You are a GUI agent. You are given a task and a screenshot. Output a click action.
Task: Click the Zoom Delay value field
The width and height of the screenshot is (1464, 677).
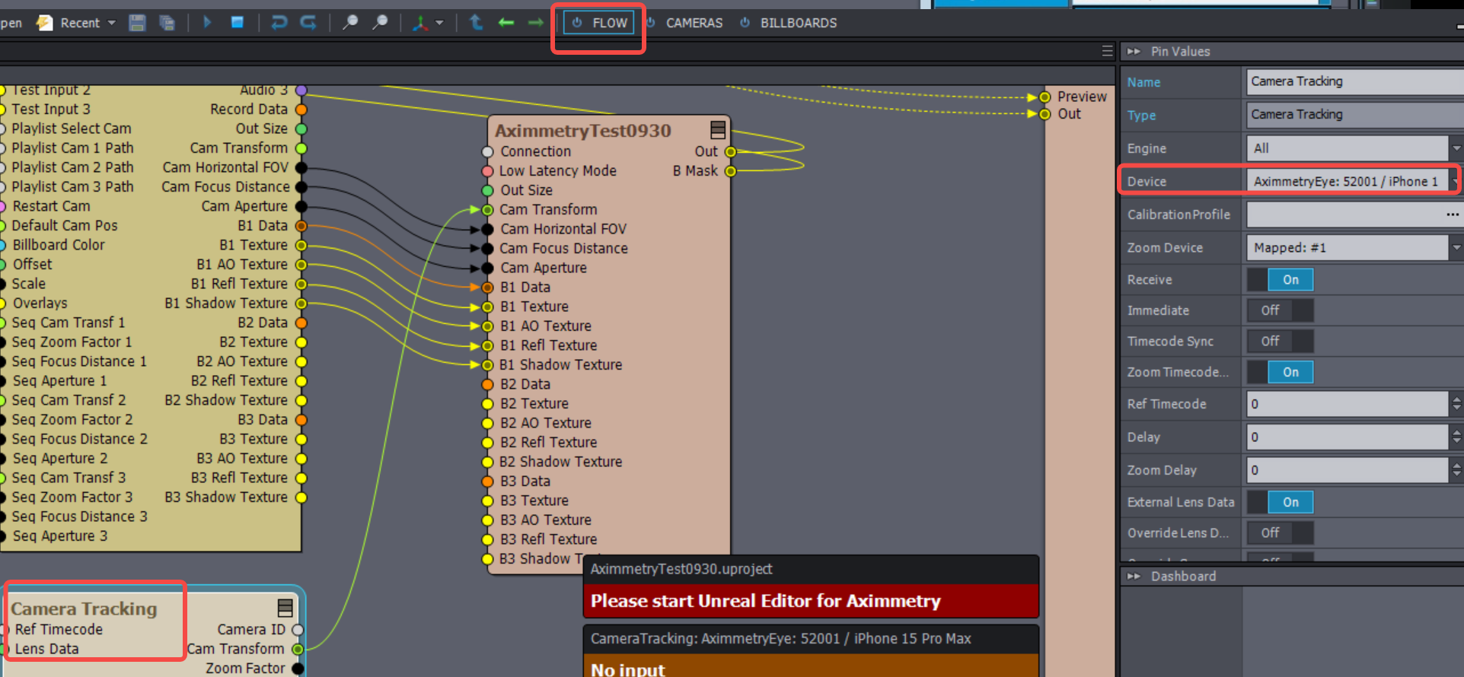[1347, 470]
